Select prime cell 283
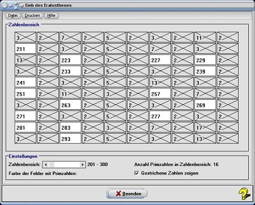Image resolution: width=255 pixels, height=205 pixels. (70, 127)
